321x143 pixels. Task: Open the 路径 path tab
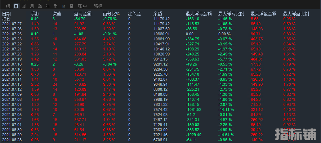point(98,6)
